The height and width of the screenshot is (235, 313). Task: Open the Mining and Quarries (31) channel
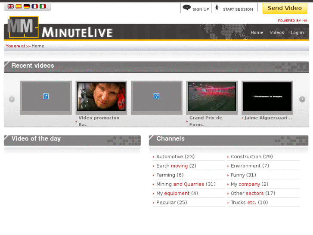(186, 184)
